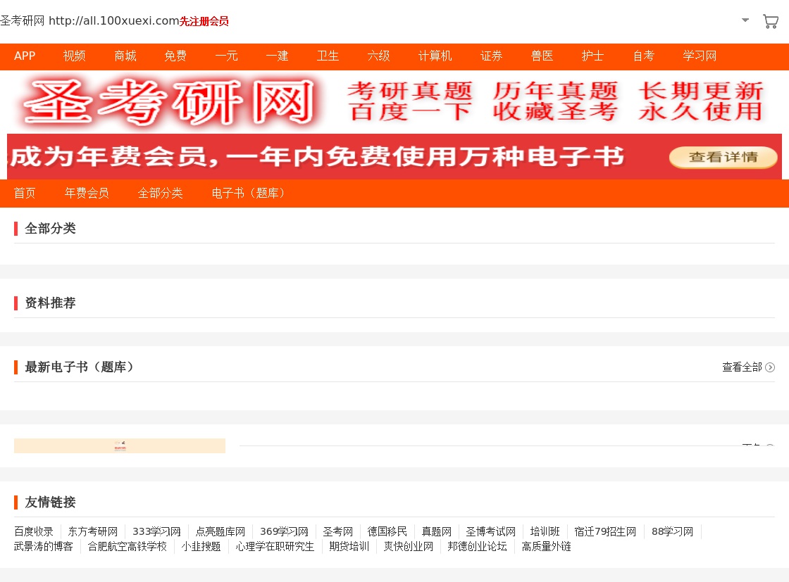Image resolution: width=789 pixels, height=582 pixels.
Task: Expand the dropdown arrow beside the cart
Action: (745, 20)
